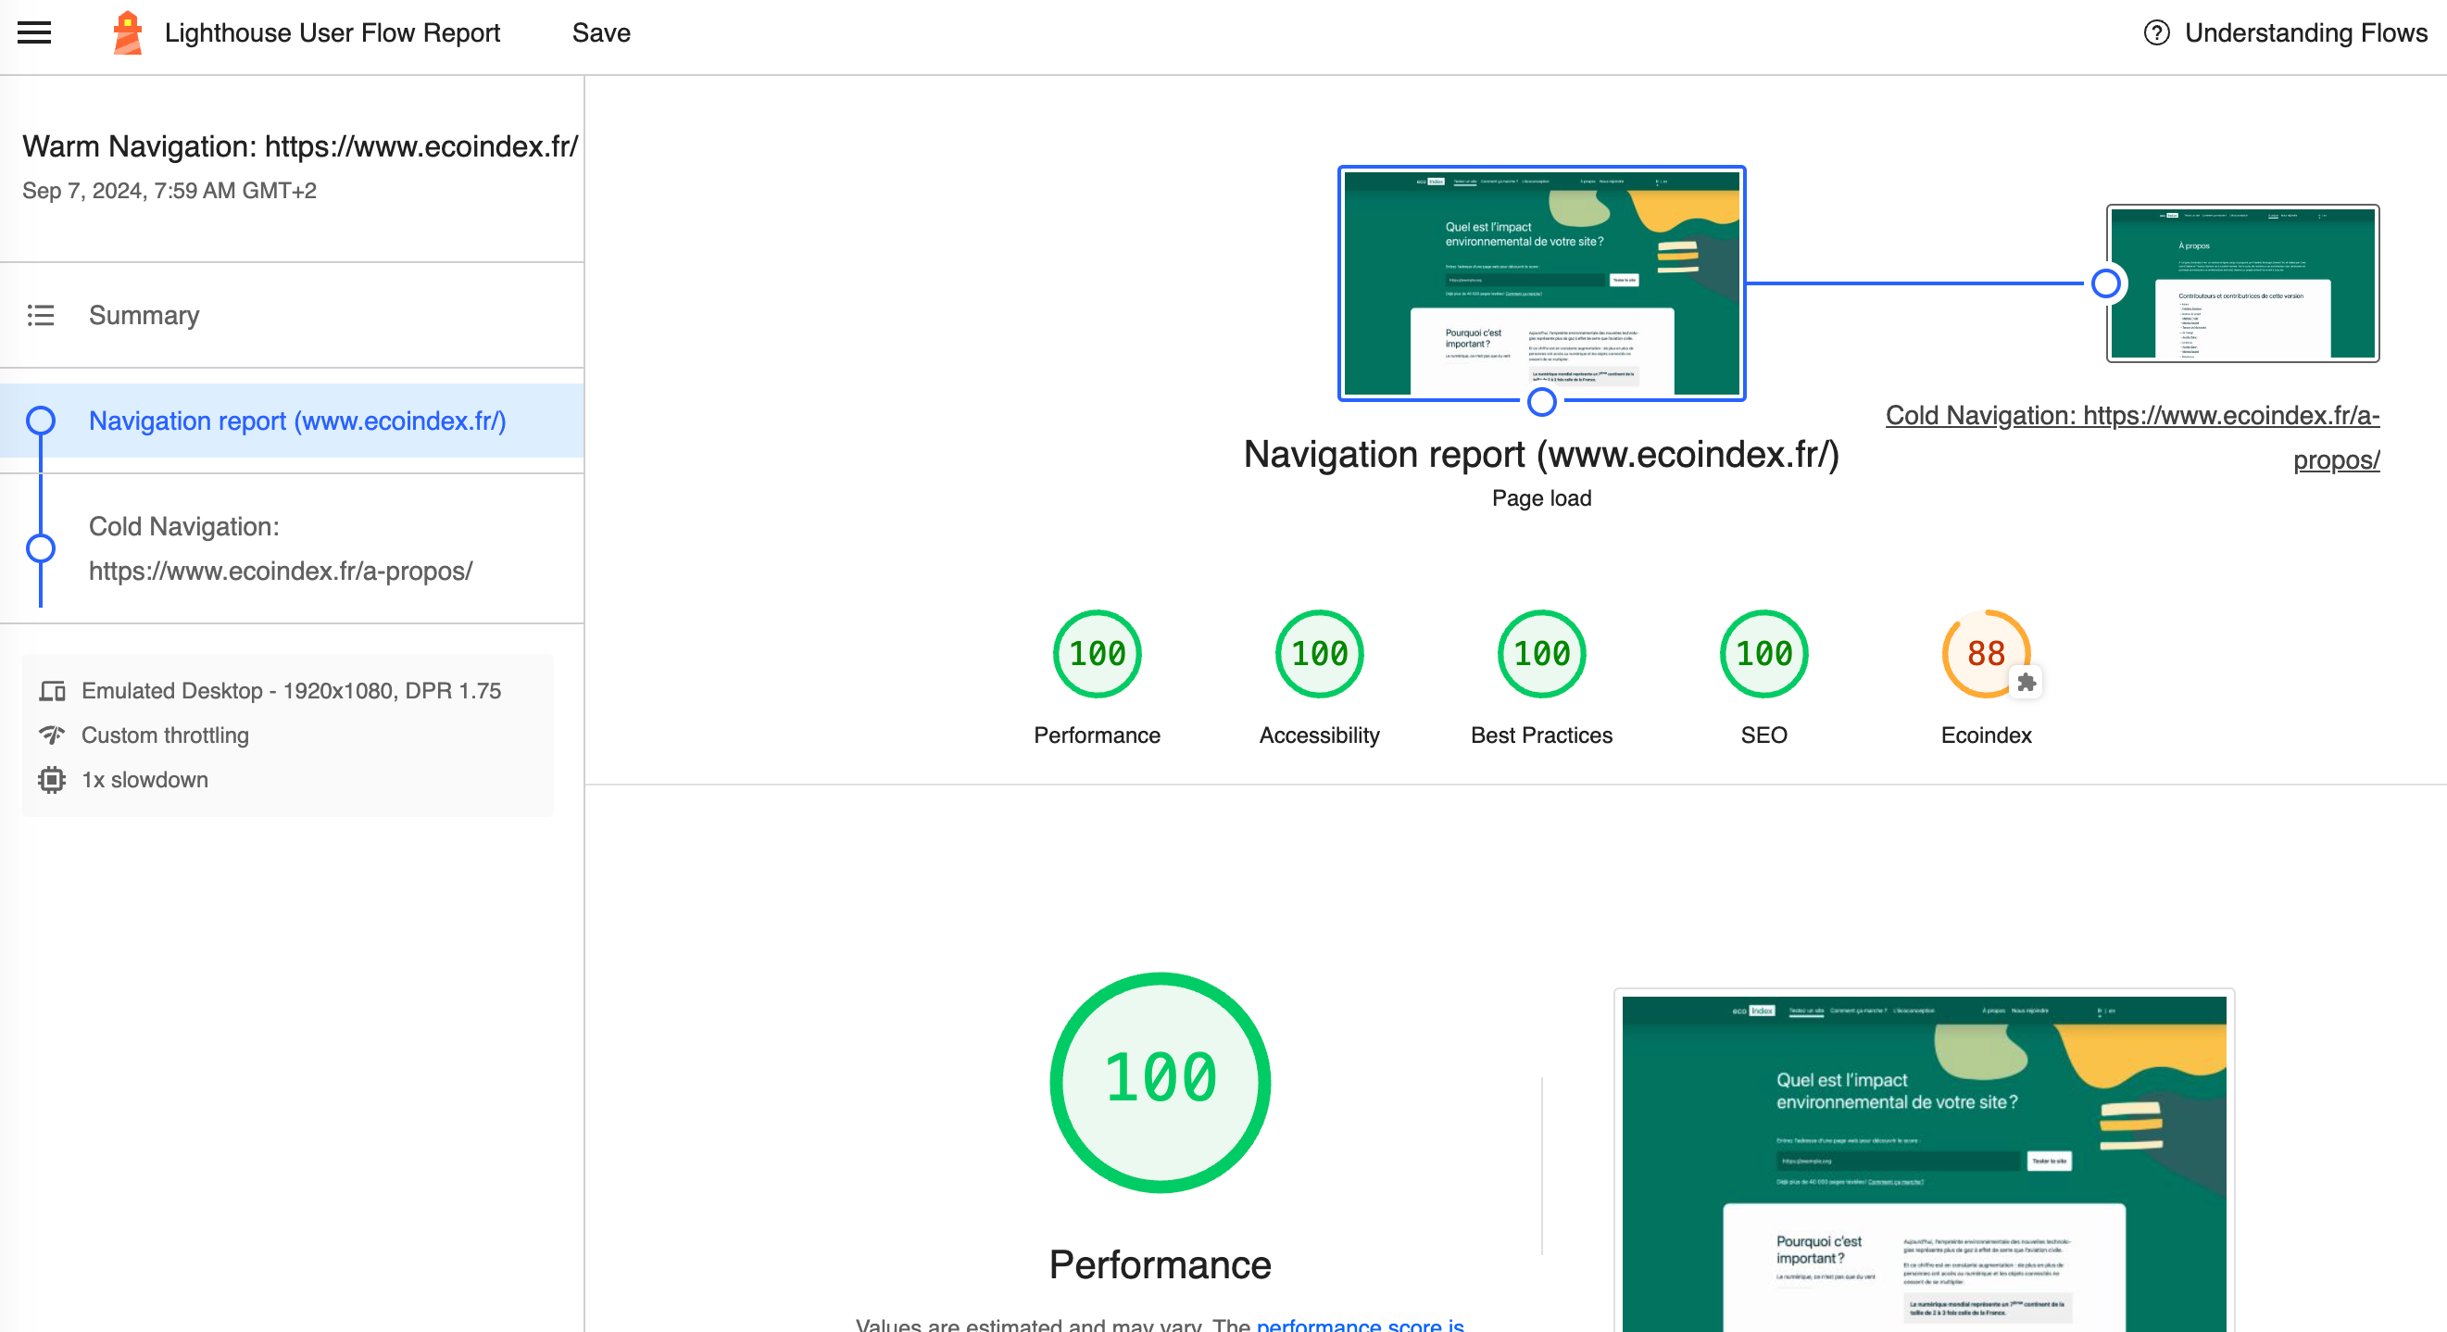
Task: Click Cold Navigation a-propos link at top right
Action: pos(2133,437)
